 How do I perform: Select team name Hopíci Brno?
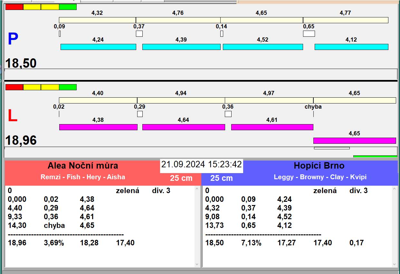coord(319,166)
